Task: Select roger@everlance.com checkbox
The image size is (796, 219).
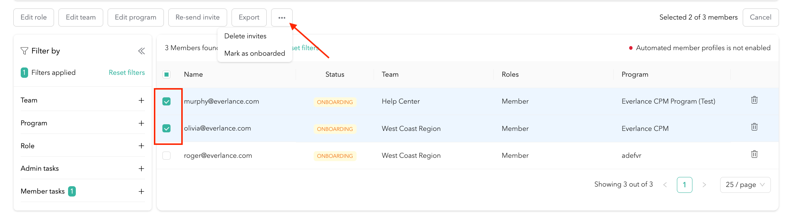Action: click(x=166, y=156)
